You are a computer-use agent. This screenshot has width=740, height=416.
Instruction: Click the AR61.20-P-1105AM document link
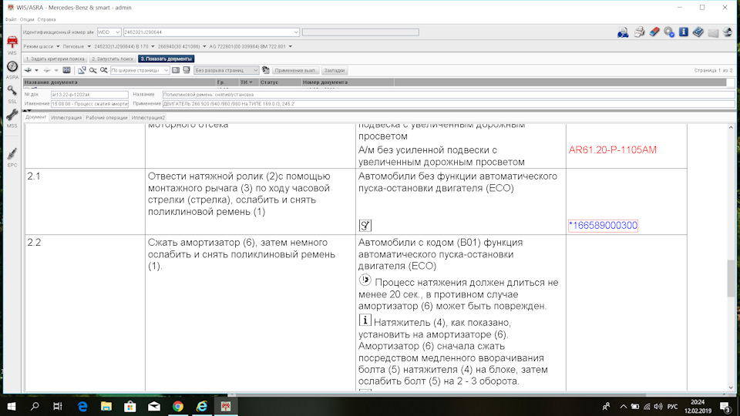click(x=612, y=150)
